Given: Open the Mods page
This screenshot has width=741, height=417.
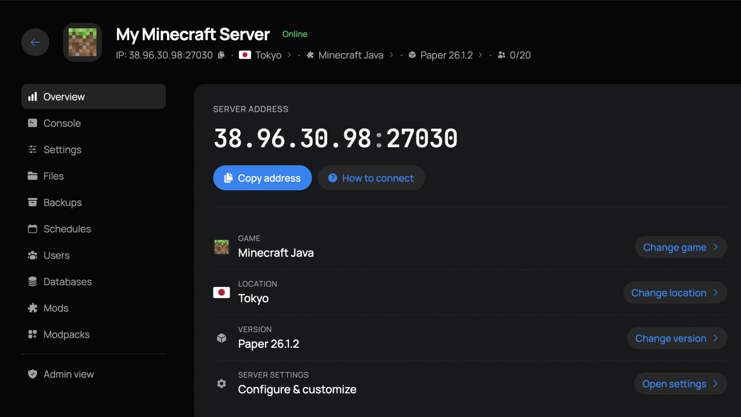Looking at the screenshot, I should pos(93,308).
